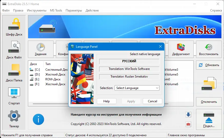
Task: Click the Translator: Ruslan Smekalov field
Action: pyautogui.click(x=129, y=77)
